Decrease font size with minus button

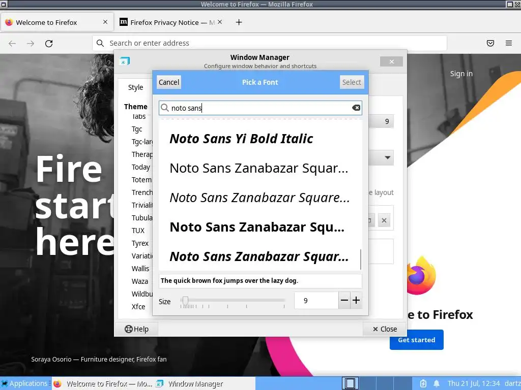point(344,301)
